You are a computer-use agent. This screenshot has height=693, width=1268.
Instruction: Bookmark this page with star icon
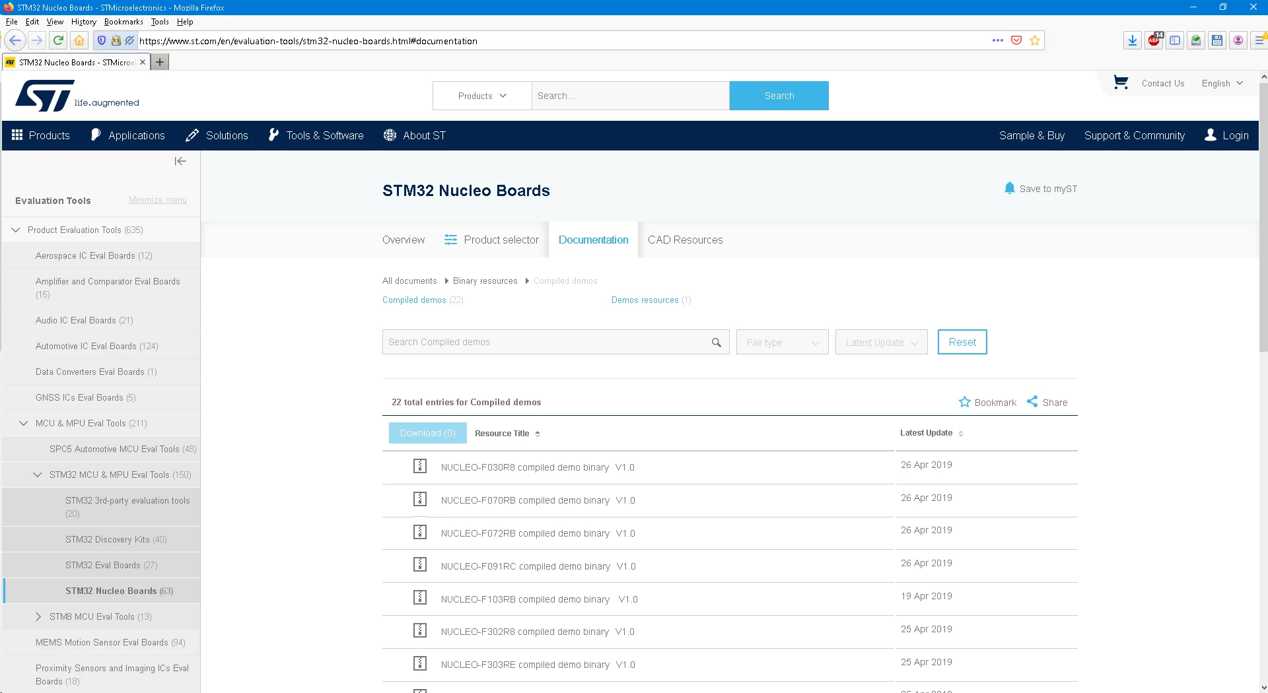tap(1035, 40)
